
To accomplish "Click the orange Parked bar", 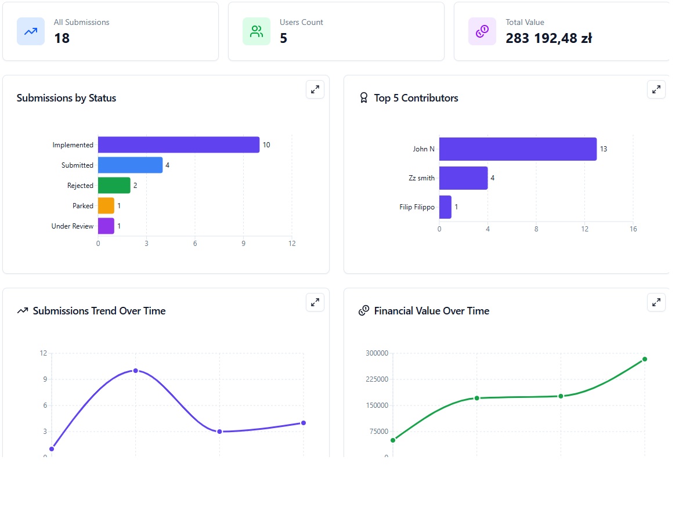I will pyautogui.click(x=106, y=206).
